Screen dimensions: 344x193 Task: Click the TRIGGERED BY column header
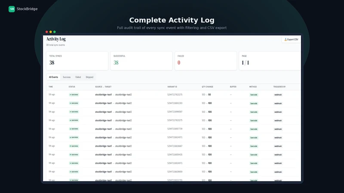coord(279,87)
